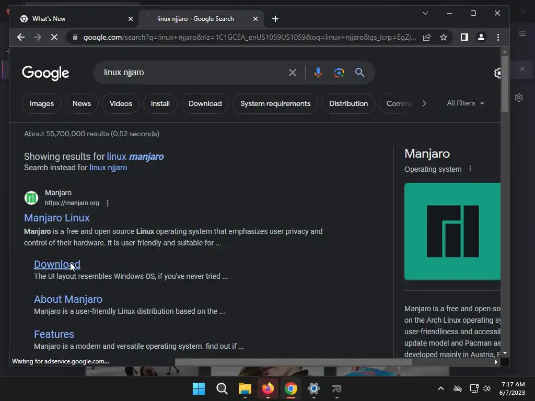Start voice search with microphone
This screenshot has width=535, height=401.
point(318,73)
